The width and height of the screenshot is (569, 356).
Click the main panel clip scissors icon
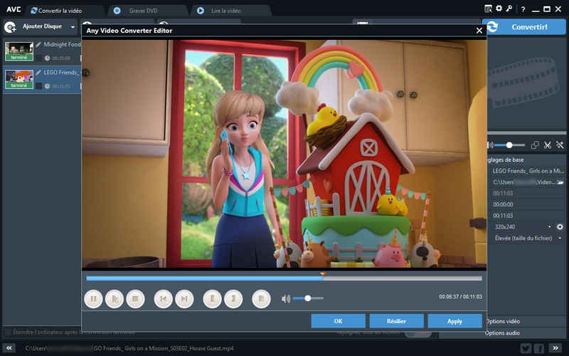tap(548, 145)
